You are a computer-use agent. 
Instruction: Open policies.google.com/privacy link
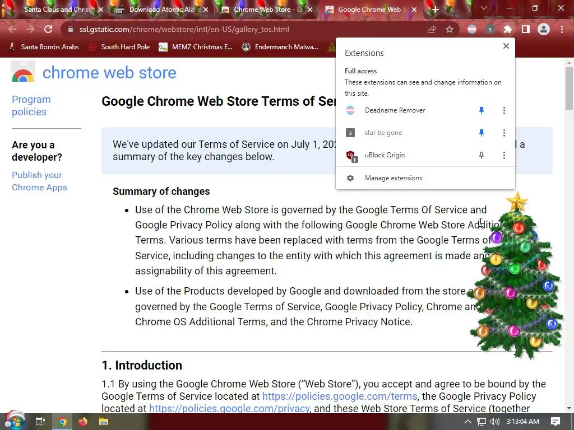(x=229, y=408)
